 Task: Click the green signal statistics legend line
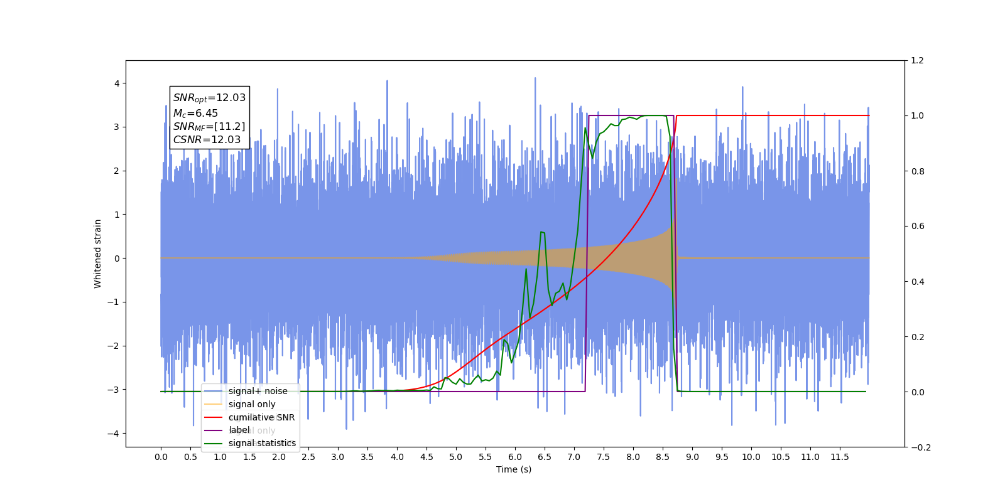point(214,443)
